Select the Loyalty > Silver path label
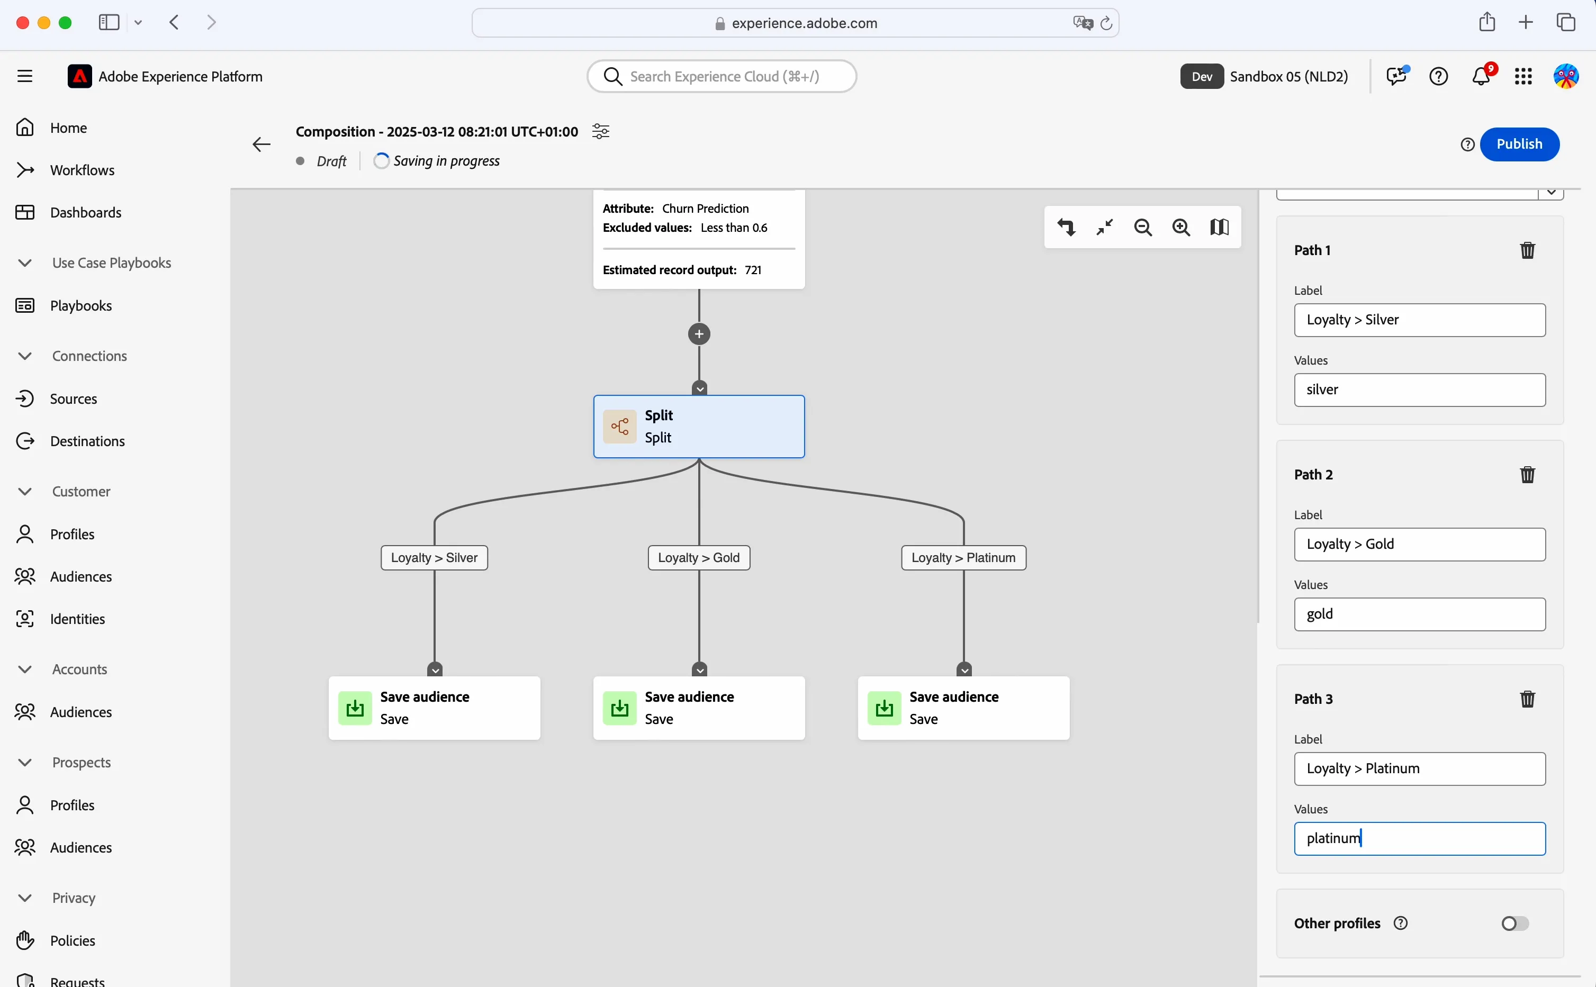 434,557
